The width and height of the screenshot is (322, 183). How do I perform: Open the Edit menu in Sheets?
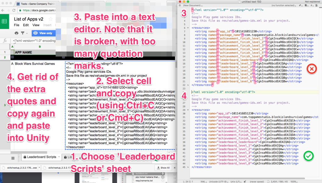coord(26,25)
